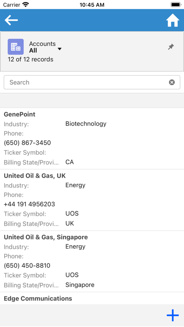Viewport: 184px width, 327px height.
Task: Call GenePoint phone (650) 867-3450
Action: tap(27, 143)
